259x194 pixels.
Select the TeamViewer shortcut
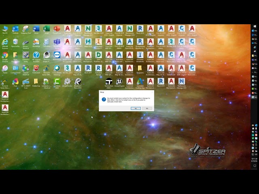click(57, 56)
